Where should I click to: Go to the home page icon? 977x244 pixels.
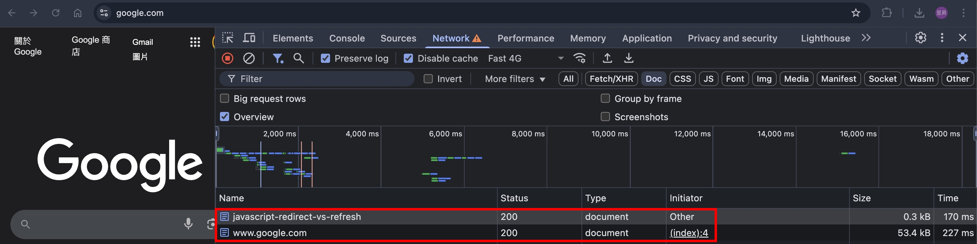point(78,13)
